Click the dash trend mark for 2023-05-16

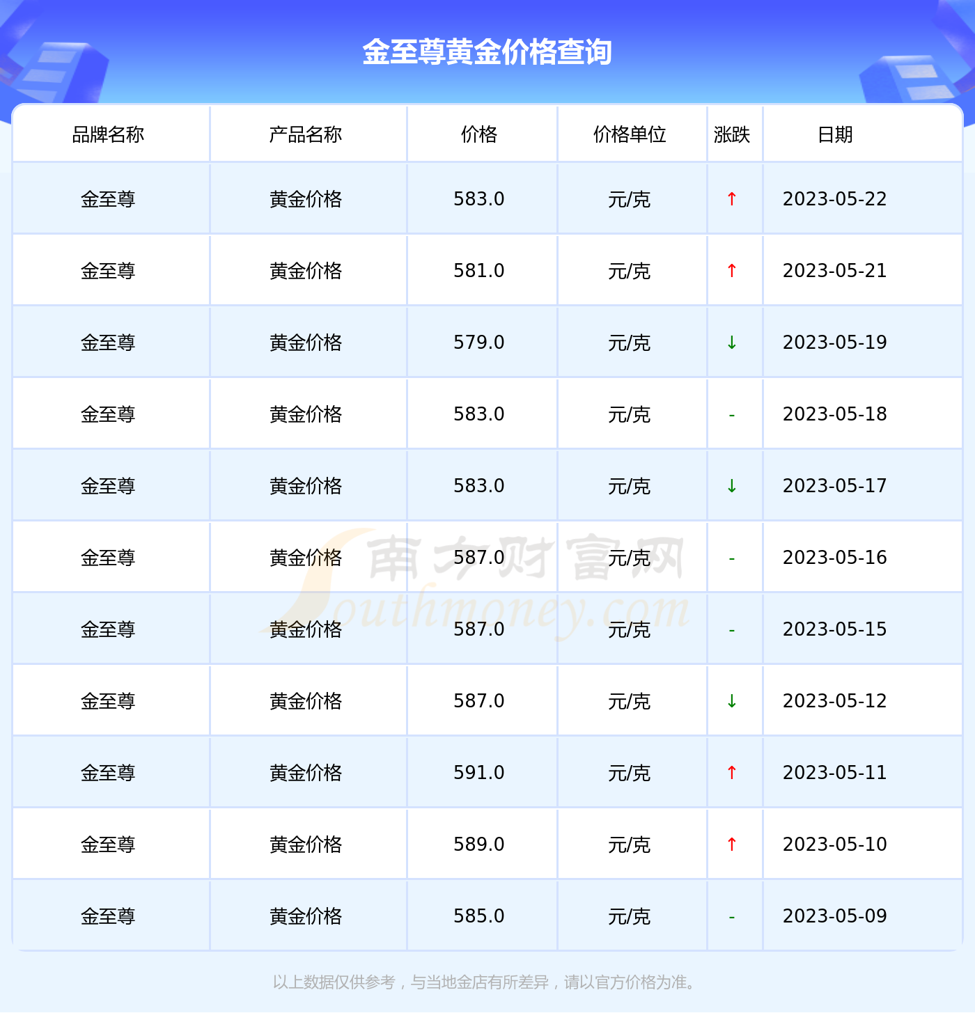click(x=732, y=558)
